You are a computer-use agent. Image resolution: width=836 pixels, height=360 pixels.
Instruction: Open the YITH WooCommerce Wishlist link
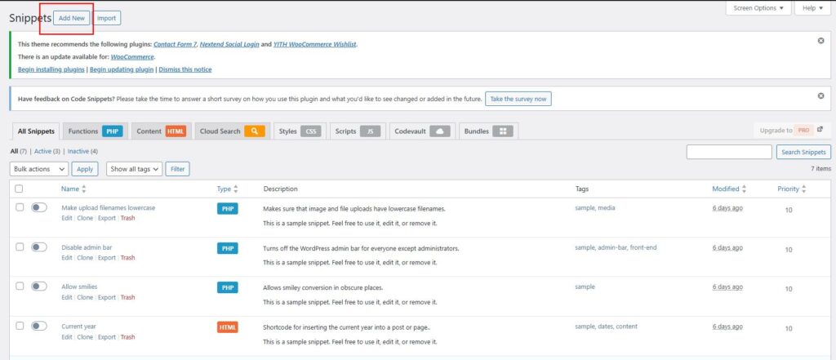coord(315,44)
